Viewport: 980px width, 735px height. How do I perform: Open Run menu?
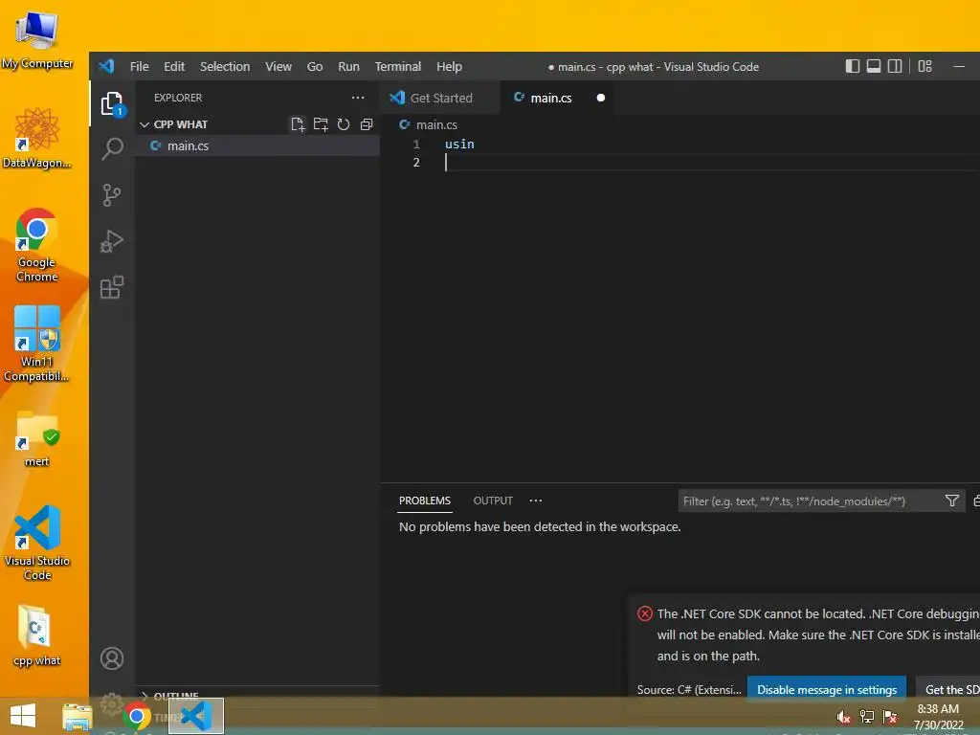pos(348,66)
